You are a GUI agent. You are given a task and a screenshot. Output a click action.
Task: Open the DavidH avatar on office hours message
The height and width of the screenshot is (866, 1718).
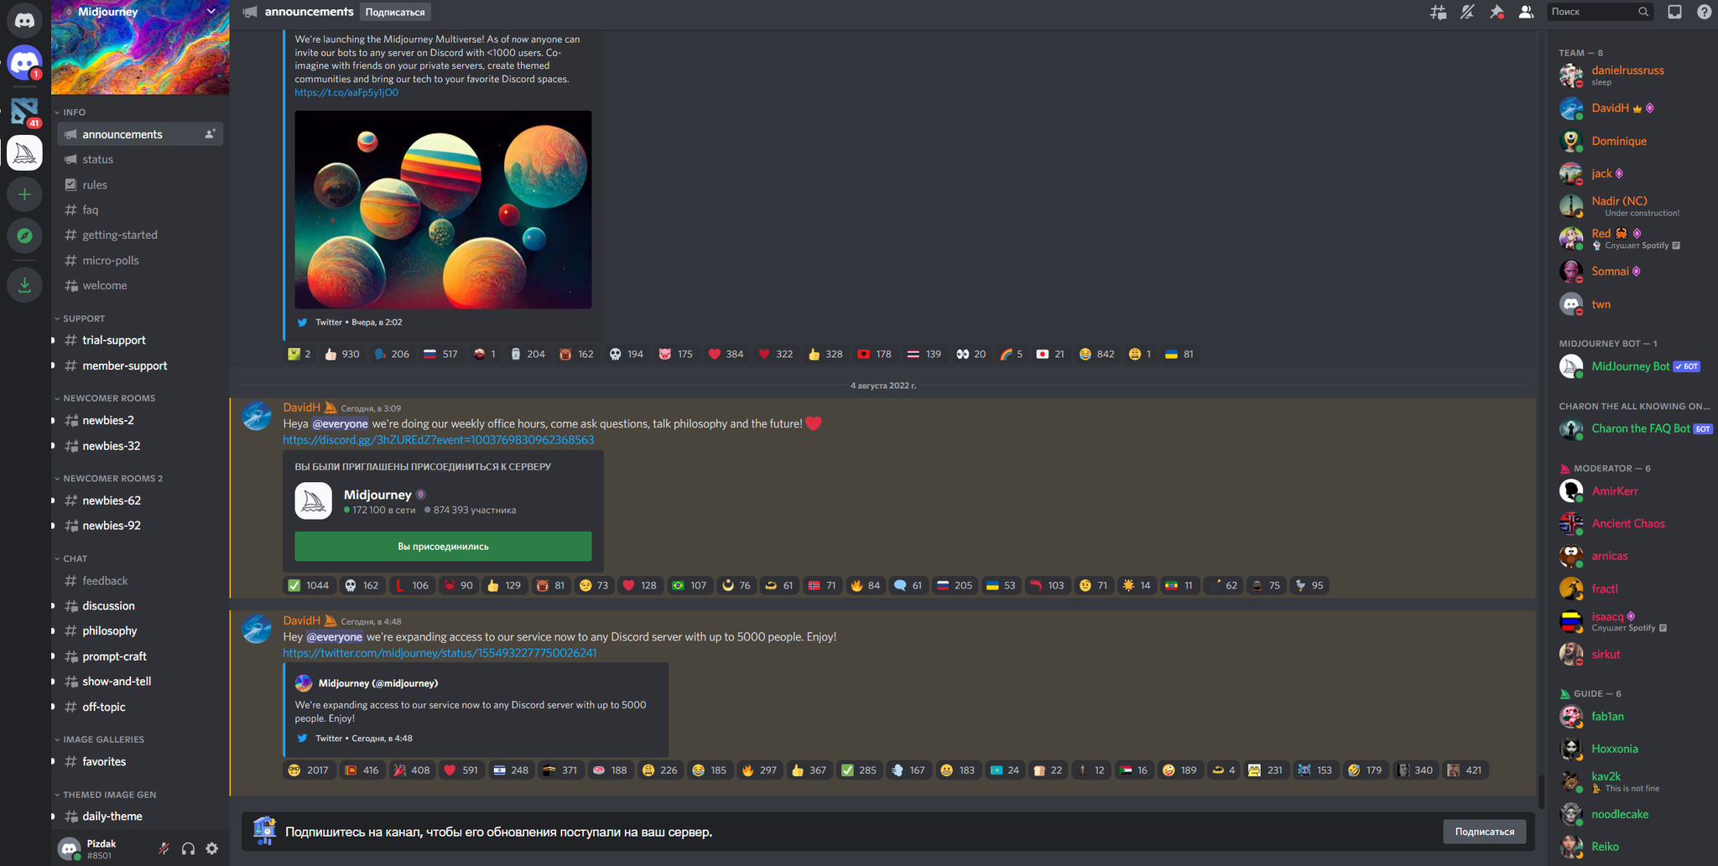pos(257,416)
